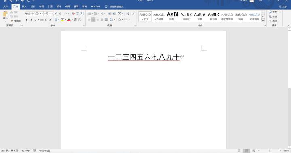Toggle strikethrough formatting

point(42,19)
